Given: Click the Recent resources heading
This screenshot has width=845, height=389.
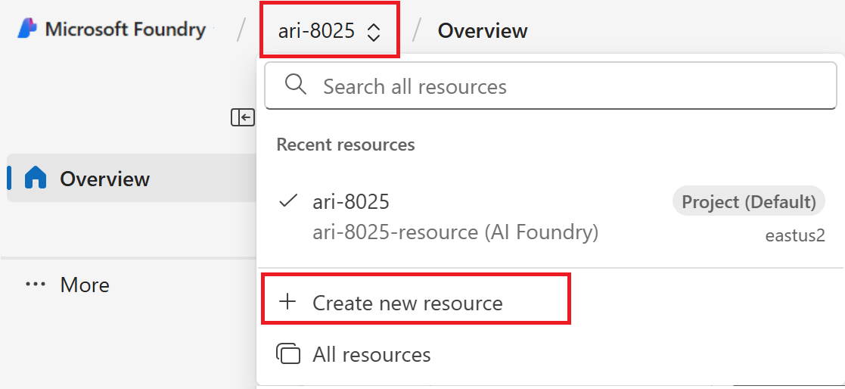Looking at the screenshot, I should [346, 145].
